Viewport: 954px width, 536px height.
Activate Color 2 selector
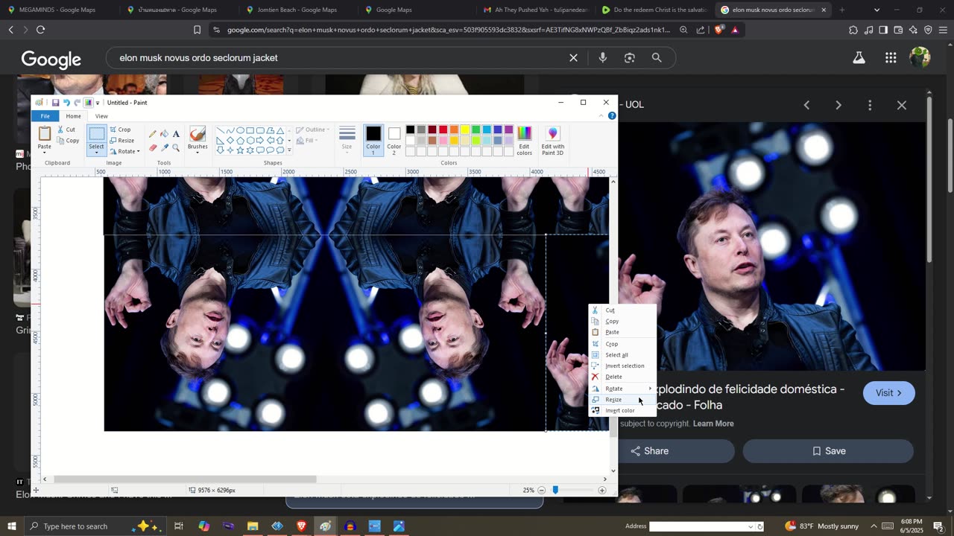click(394, 138)
